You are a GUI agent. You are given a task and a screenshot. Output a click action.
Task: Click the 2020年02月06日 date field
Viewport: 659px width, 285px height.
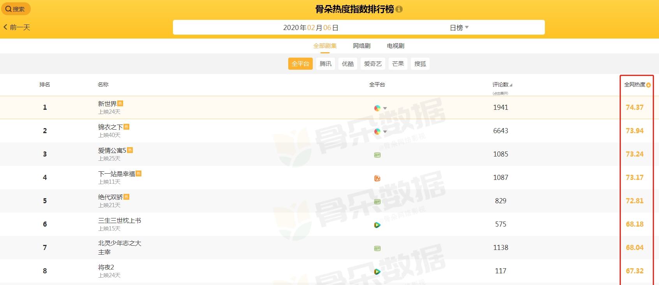tap(310, 28)
